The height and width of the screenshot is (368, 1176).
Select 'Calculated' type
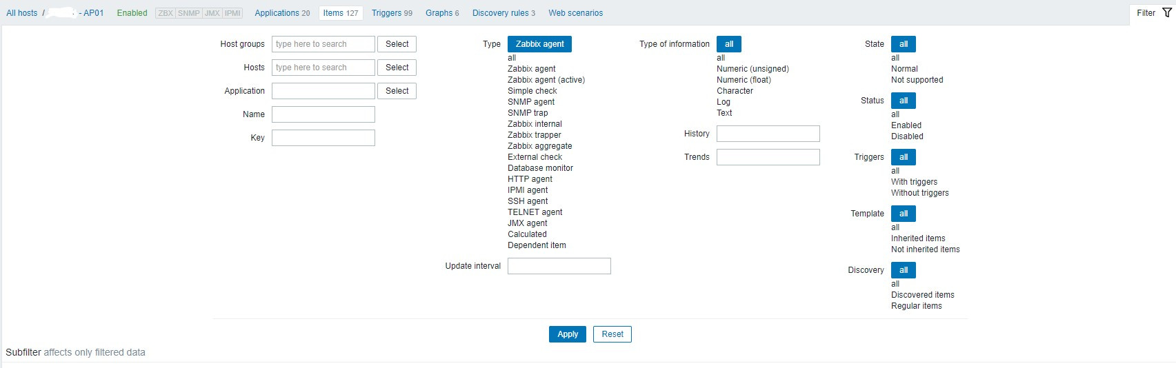click(527, 234)
